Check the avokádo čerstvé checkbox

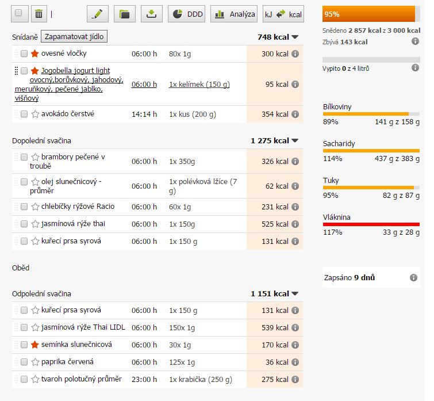24,114
